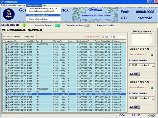Choose Descarga Base de Datos Internacional
This screenshot has width=158, height=118.
pos(43,8)
